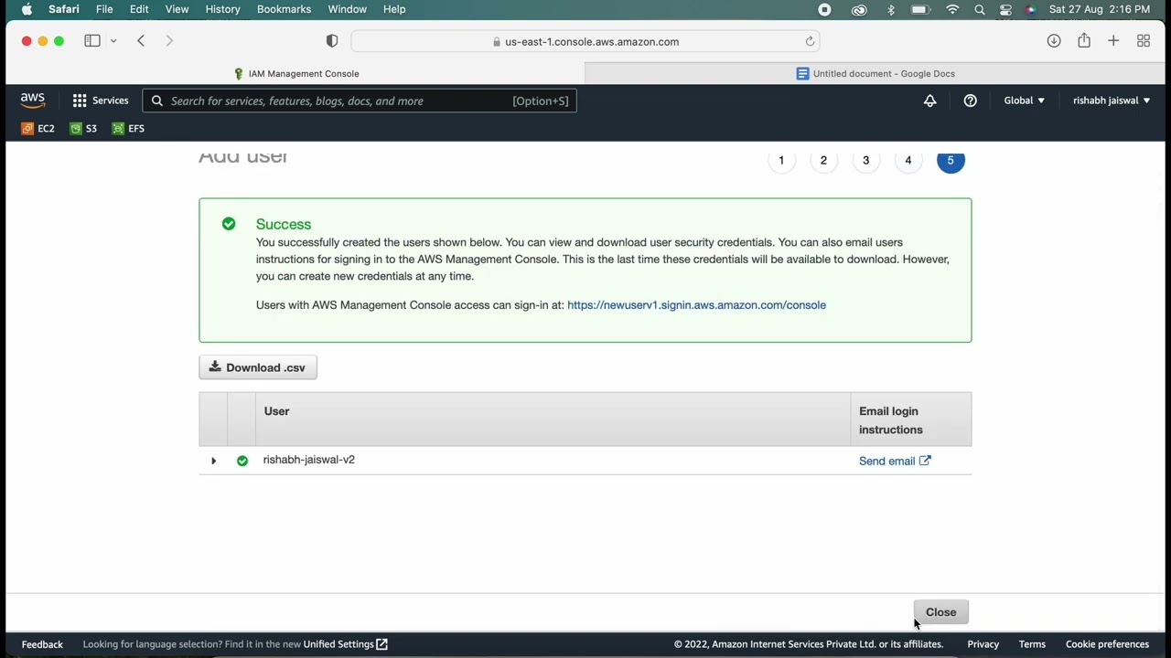Click the Success heading
The width and height of the screenshot is (1171, 658).
pos(284,224)
